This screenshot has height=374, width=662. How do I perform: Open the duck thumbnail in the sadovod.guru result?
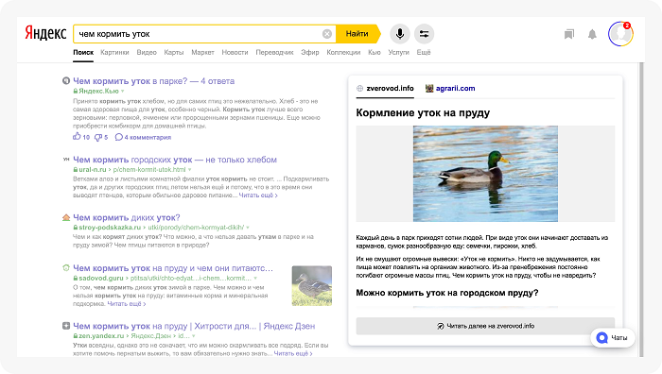pos(311,285)
